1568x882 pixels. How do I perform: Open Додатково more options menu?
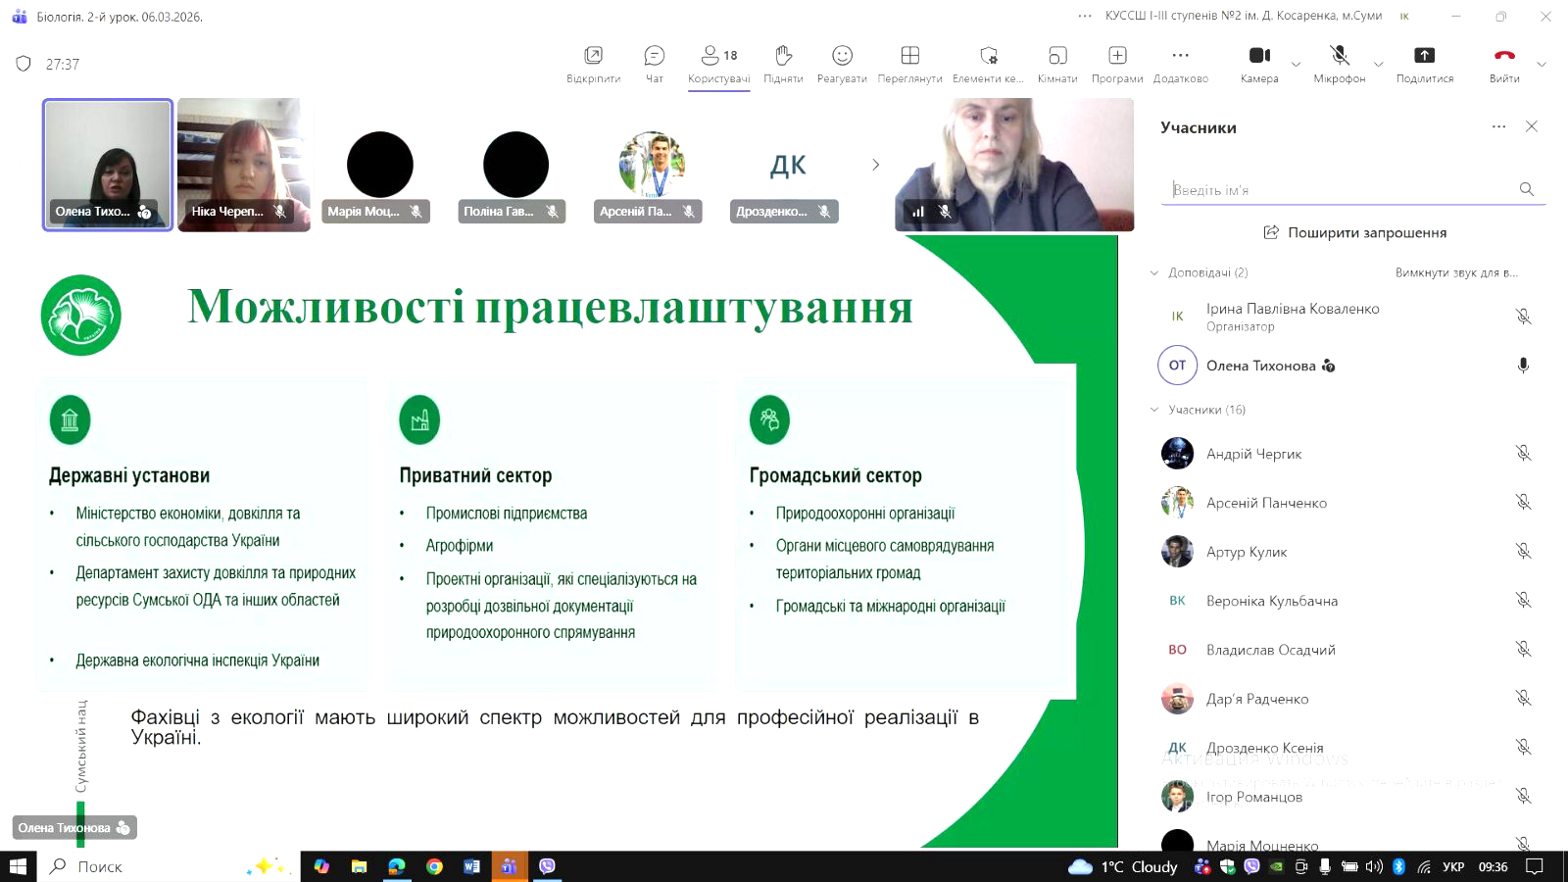click(1180, 63)
